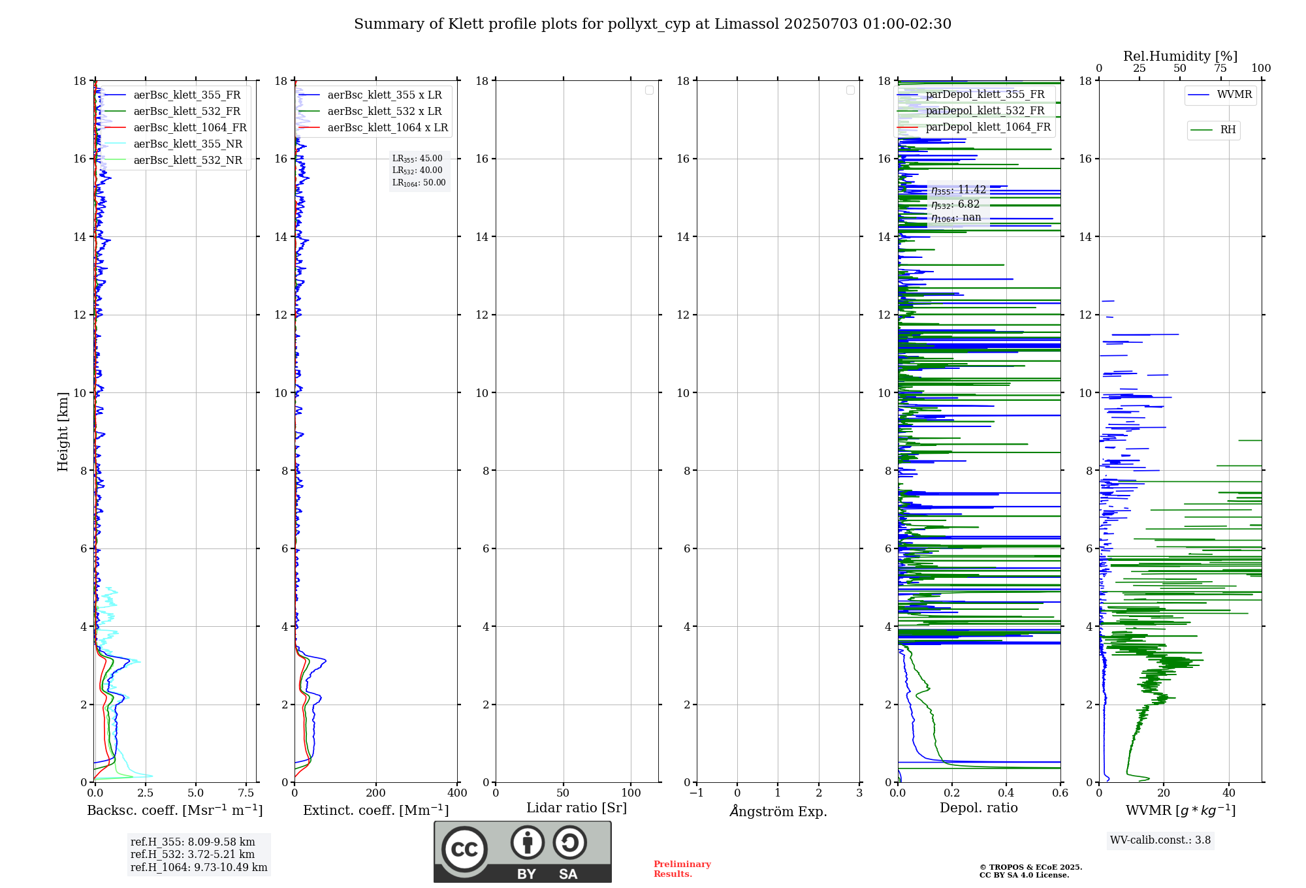Click the 'ref.H_355: 8.09-9.58 km' text
This screenshot has width=1306, height=888.
[193, 842]
